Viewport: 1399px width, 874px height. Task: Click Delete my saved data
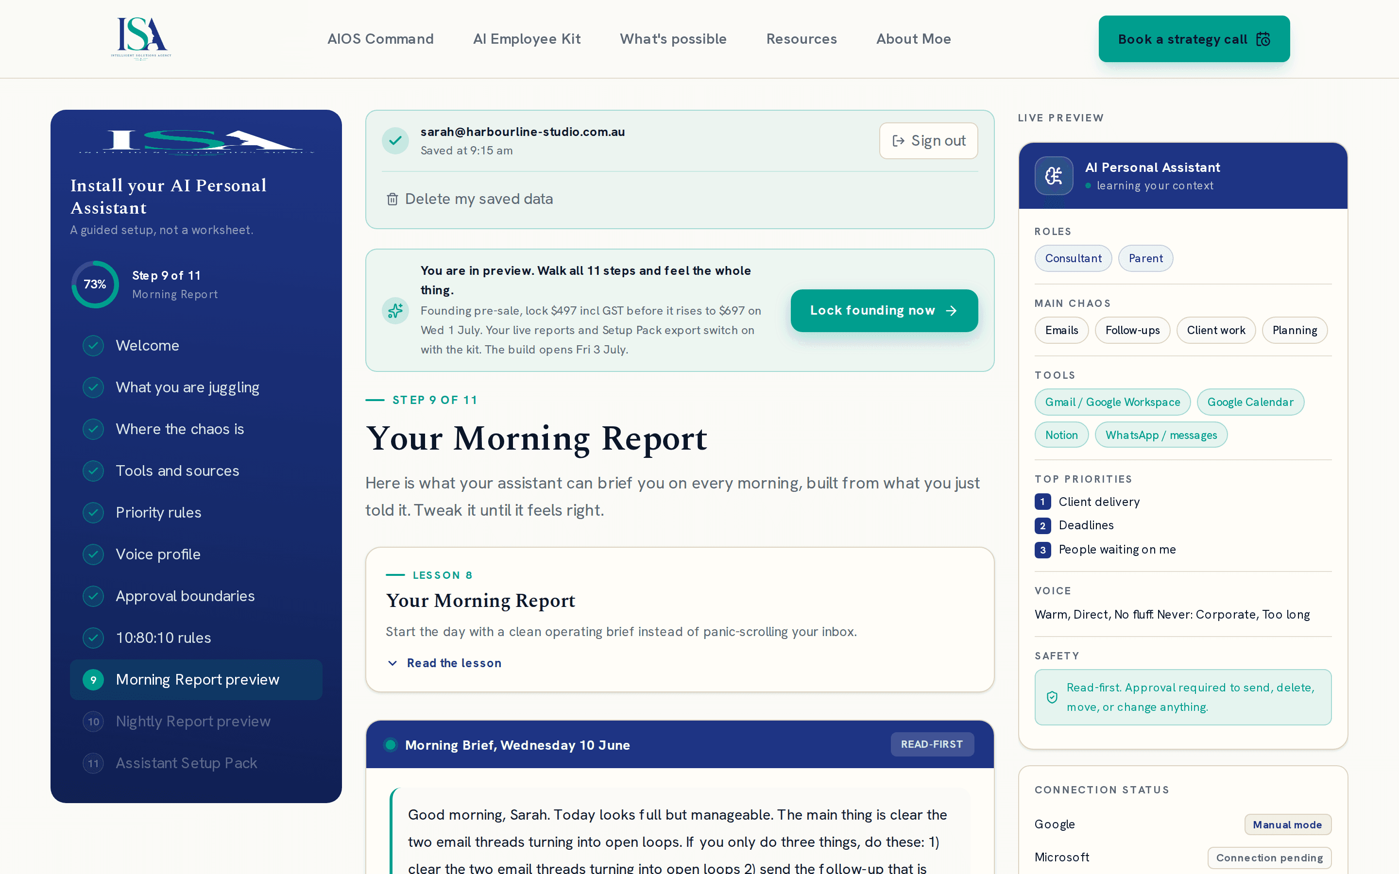469,199
